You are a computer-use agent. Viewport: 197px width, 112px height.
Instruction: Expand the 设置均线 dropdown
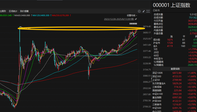[x=132, y=15]
